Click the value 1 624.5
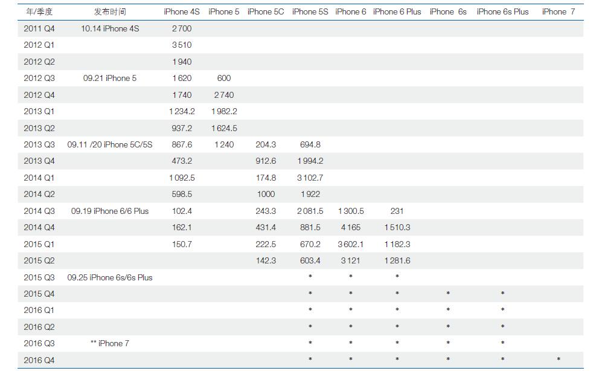Screen dimensions: 602x371 point(224,128)
